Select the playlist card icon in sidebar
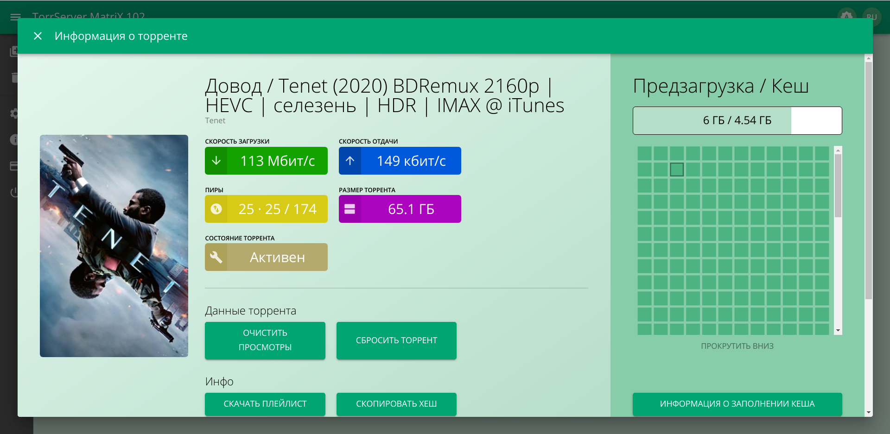Image resolution: width=890 pixels, height=434 pixels. (x=14, y=166)
